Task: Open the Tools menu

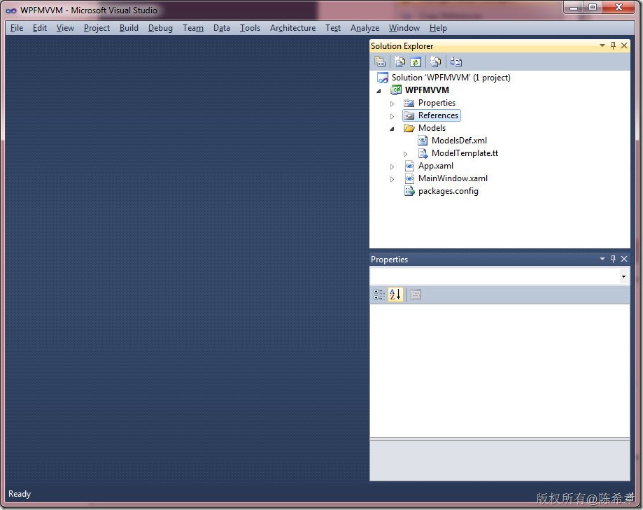Action: click(x=250, y=28)
